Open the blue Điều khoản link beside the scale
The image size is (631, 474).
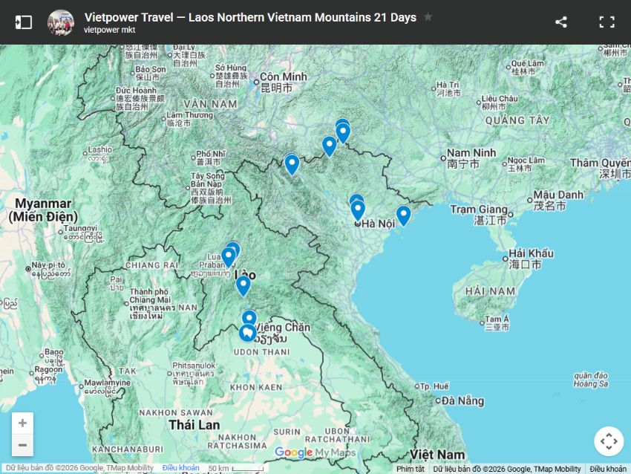click(x=180, y=468)
